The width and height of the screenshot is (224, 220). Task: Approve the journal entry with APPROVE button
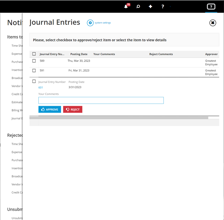pyautogui.click(x=50, y=109)
